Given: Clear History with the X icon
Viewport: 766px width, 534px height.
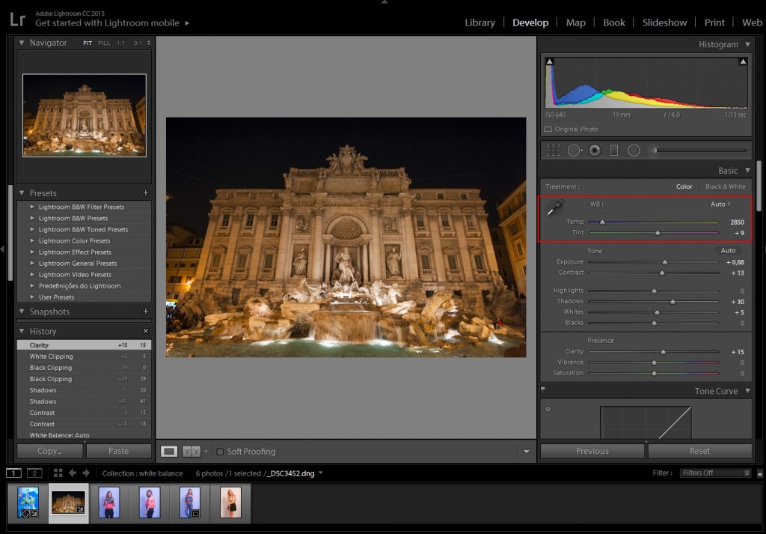Looking at the screenshot, I should [x=145, y=331].
